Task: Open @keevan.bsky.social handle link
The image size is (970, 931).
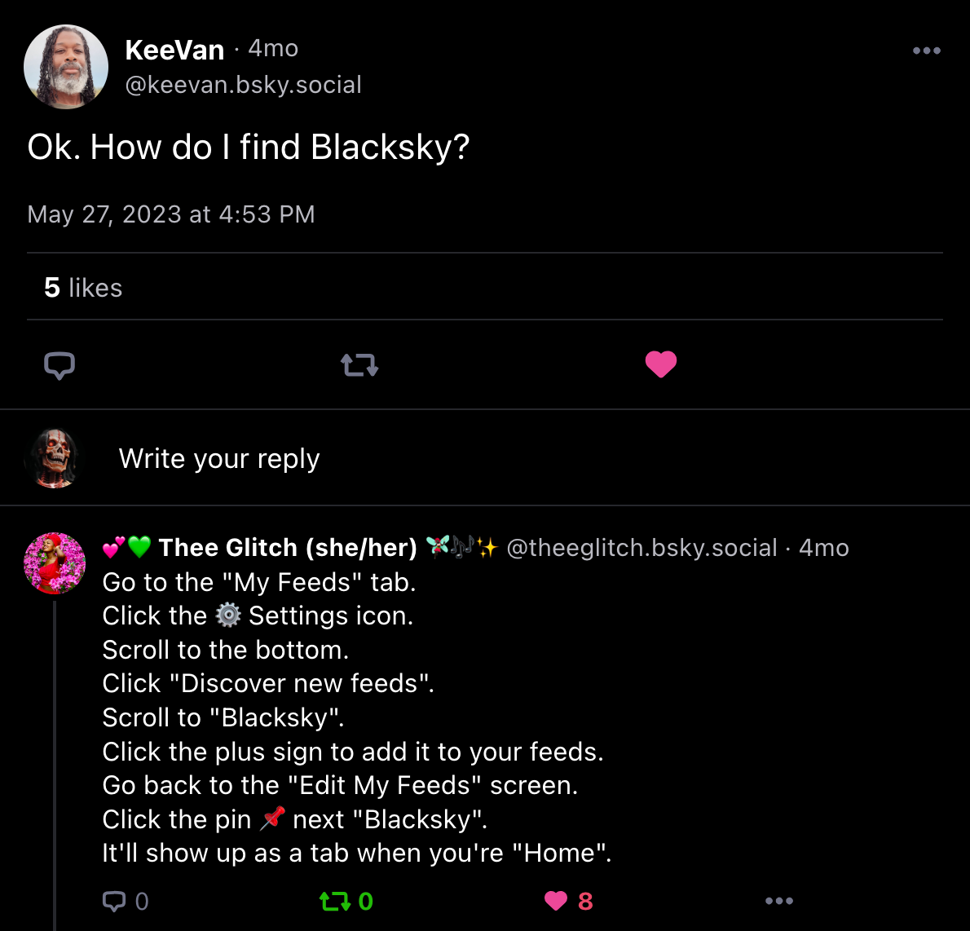Action: pyautogui.click(x=243, y=84)
